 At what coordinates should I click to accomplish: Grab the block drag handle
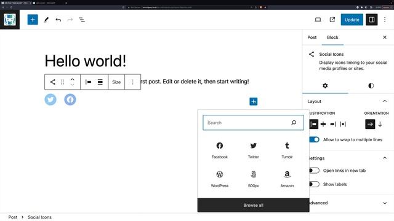pos(62,82)
